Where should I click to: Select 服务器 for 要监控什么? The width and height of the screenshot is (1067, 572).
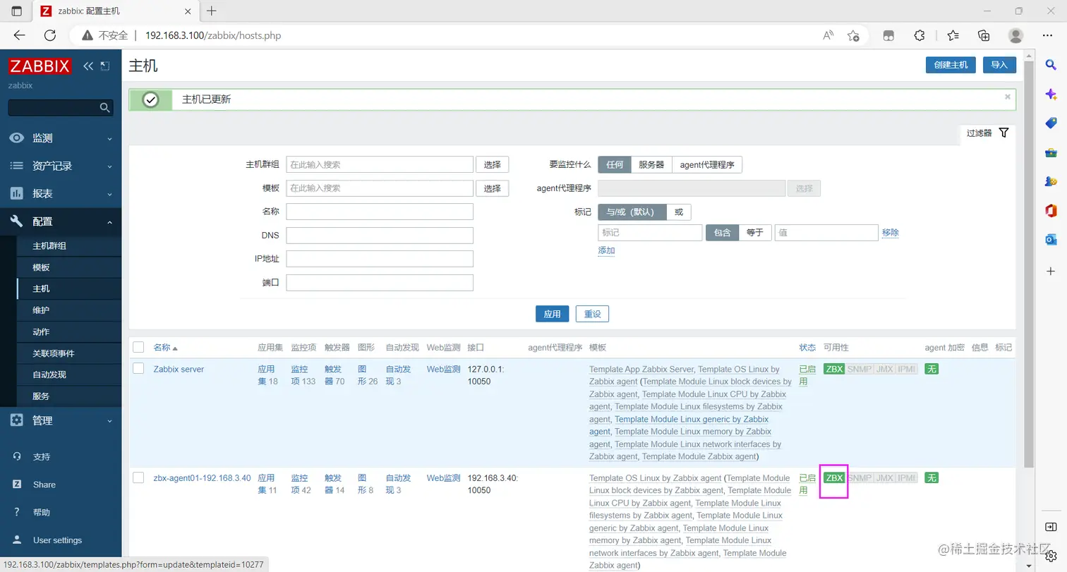pyautogui.click(x=651, y=164)
